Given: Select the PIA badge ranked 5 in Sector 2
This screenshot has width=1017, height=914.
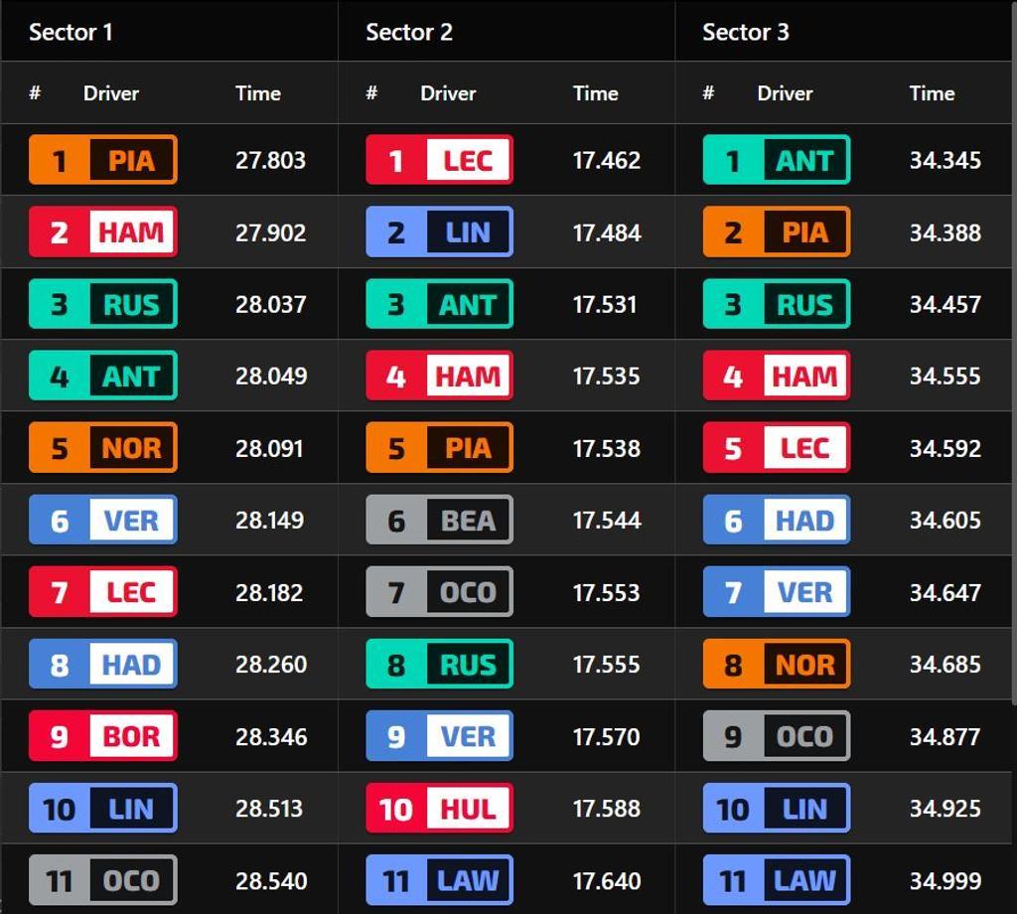Looking at the screenshot, I should tap(440, 448).
